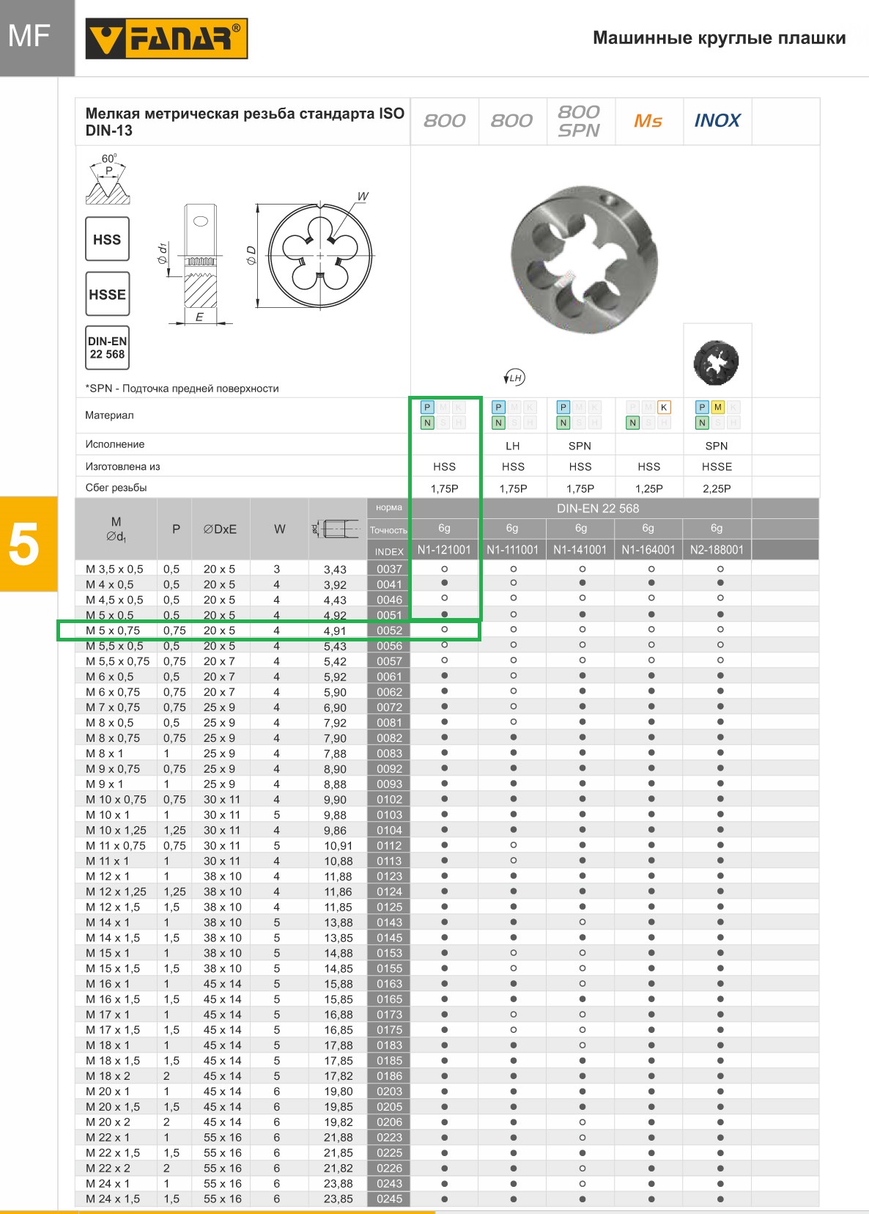869x1214 pixels.
Task: Select the HSS badge
Action: pyautogui.click(x=107, y=239)
